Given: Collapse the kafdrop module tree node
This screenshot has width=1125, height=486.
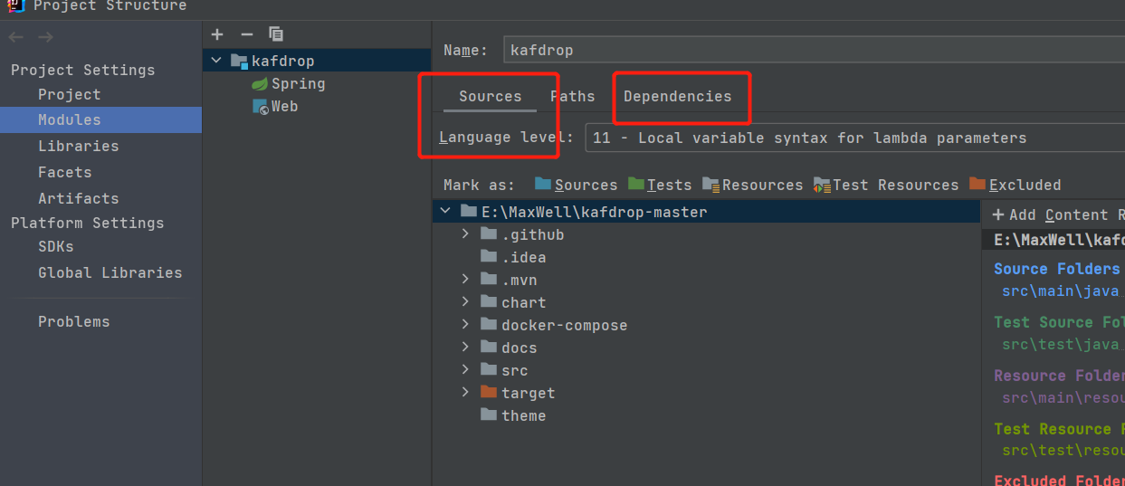Looking at the screenshot, I should [x=215, y=61].
